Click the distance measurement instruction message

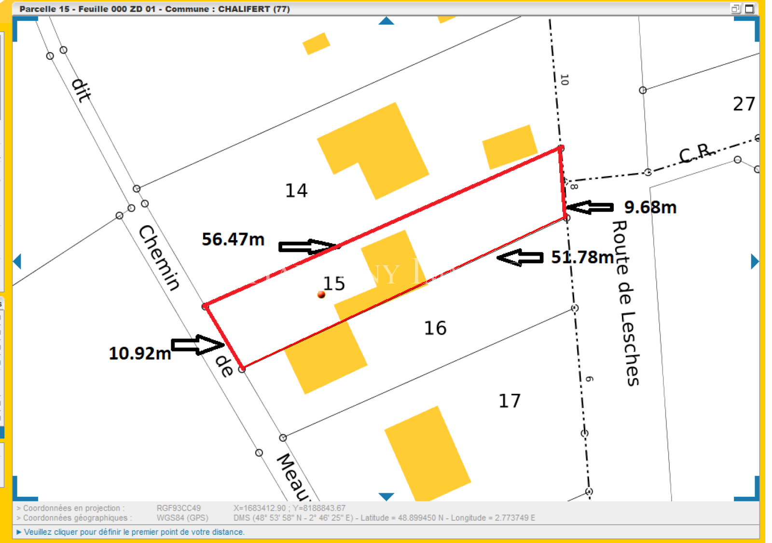[x=134, y=532]
